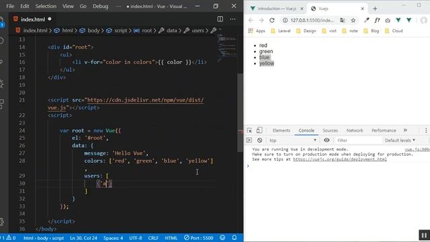The image size is (430, 242).
Task: Click the VS Code notifications bell
Action: click(234, 237)
